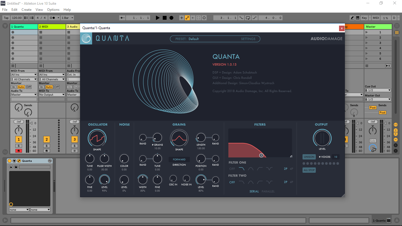402x226 pixels.
Task: Toggle track 2 activator button
Action: (46, 139)
